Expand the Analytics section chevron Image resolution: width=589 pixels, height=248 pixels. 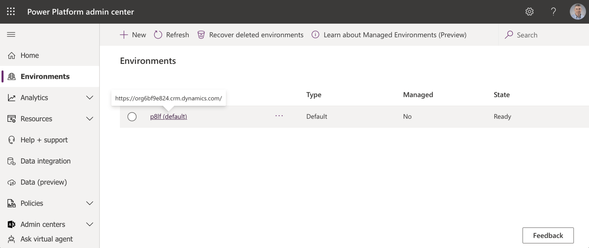(x=90, y=98)
